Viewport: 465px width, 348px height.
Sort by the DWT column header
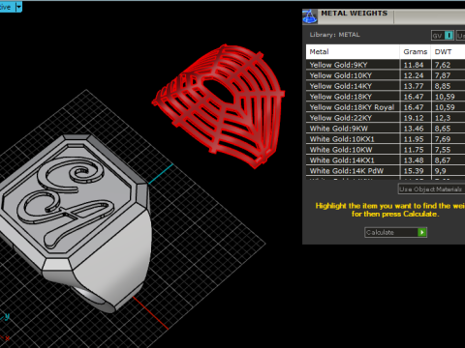[x=449, y=52]
